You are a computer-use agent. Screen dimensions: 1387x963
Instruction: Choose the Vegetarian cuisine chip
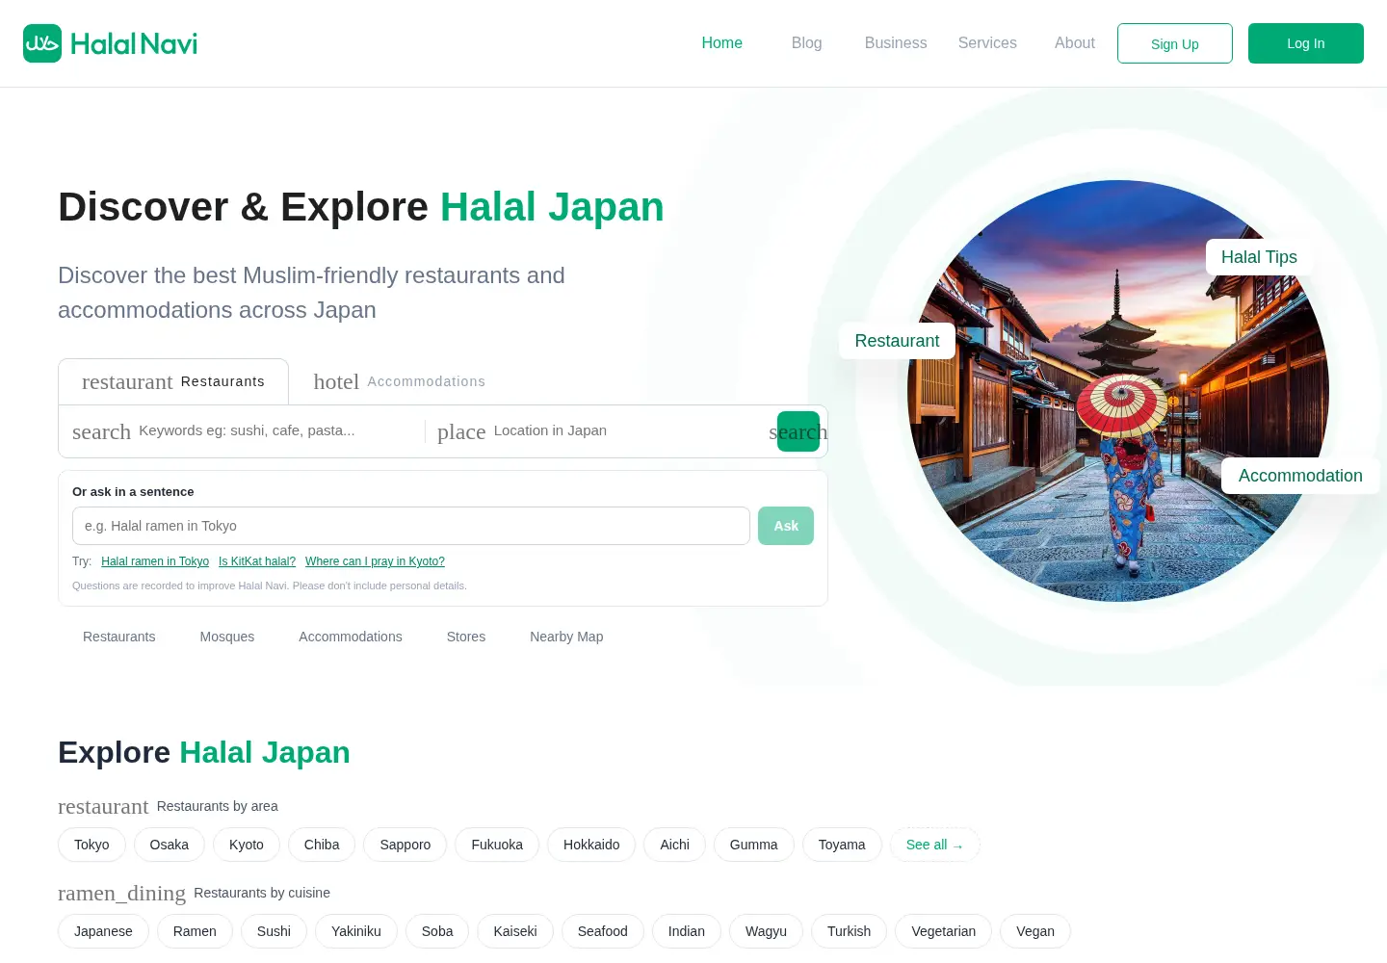pyautogui.click(x=944, y=931)
